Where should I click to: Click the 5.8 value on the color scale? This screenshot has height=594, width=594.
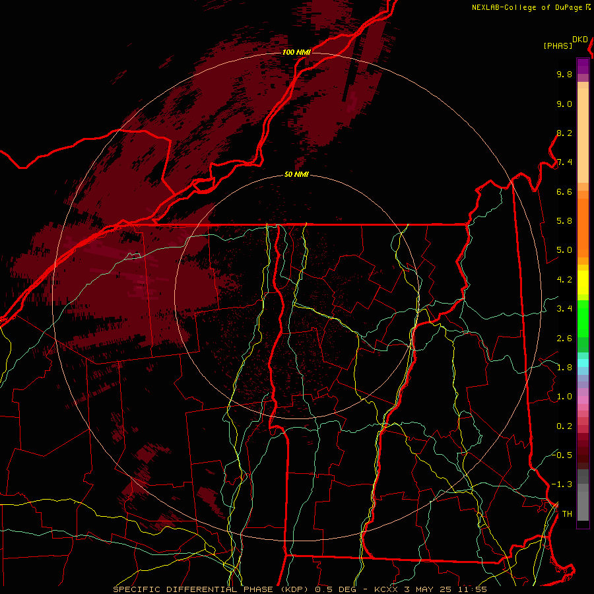click(x=564, y=221)
